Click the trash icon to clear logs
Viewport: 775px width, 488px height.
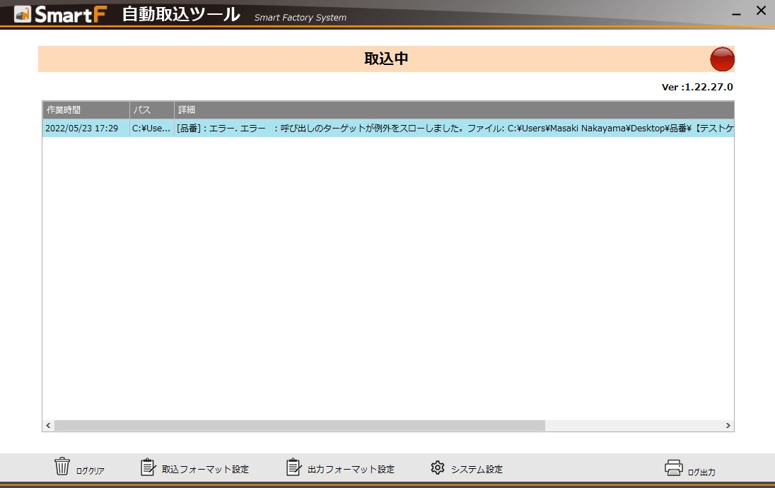(x=63, y=467)
